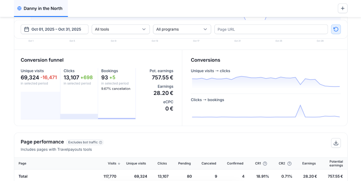Click globe icon on Danny in the North tab
Image resolution: width=361 pixels, height=181 pixels.
point(19,8)
